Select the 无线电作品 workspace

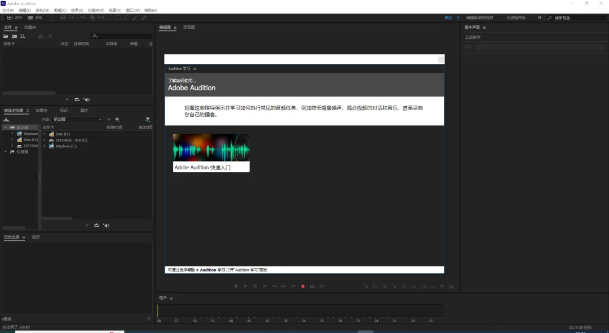point(516,18)
